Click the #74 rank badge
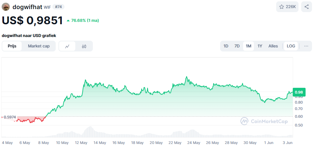Image resolution: width=313 pixels, height=146 pixels. pyautogui.click(x=58, y=7)
